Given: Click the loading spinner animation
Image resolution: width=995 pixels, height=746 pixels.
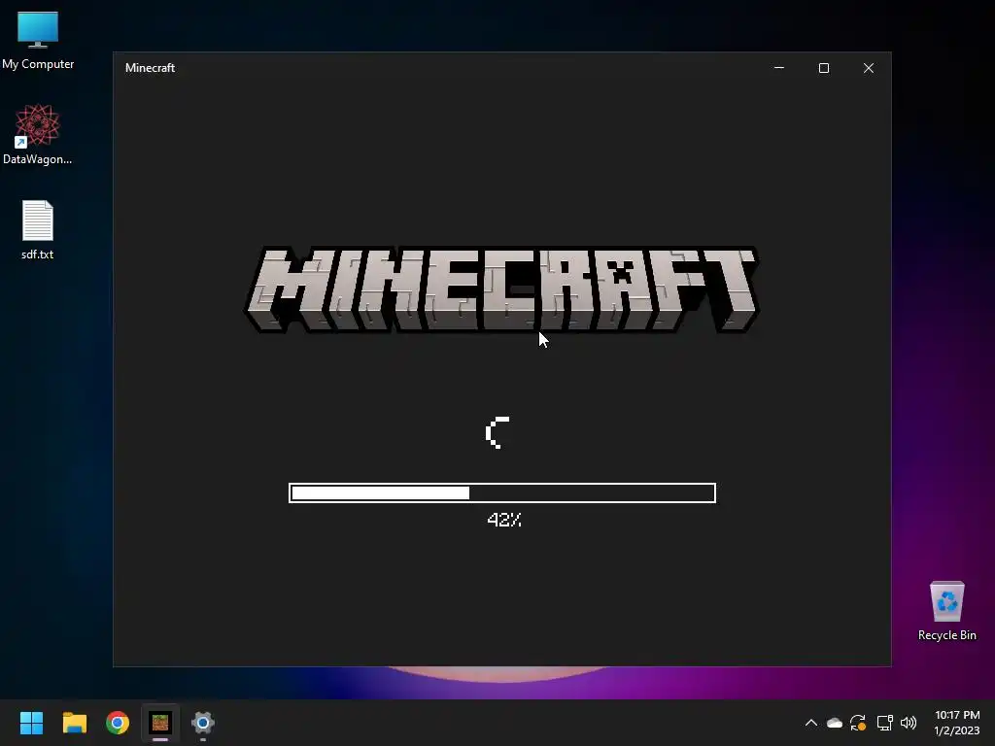Looking at the screenshot, I should (x=498, y=432).
